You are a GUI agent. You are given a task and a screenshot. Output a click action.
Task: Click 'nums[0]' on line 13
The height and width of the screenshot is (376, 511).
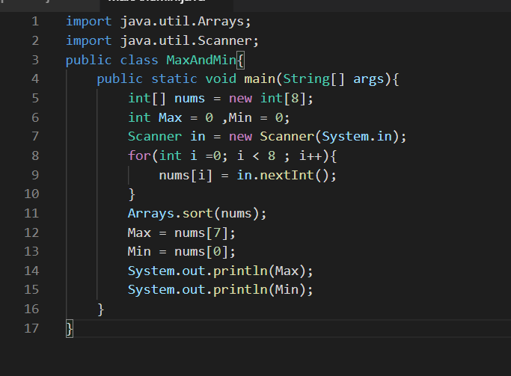point(201,252)
